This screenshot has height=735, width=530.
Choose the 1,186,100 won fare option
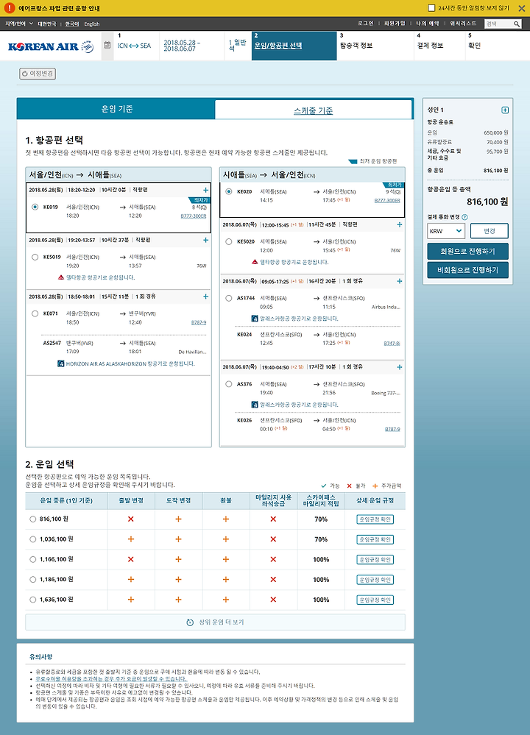(x=33, y=580)
